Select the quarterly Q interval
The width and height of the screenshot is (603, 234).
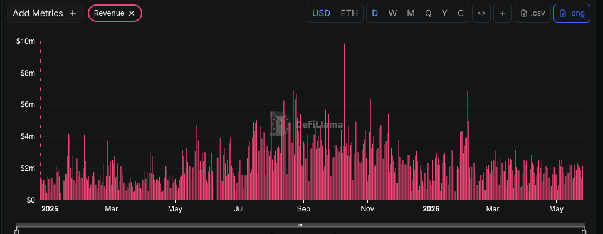(428, 13)
